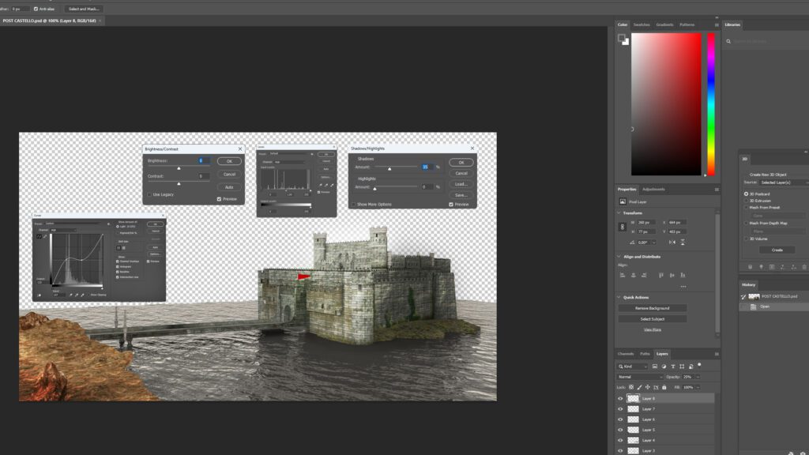This screenshot has width=809, height=455.
Task: Switch to the Channels tab
Action: pyautogui.click(x=626, y=354)
